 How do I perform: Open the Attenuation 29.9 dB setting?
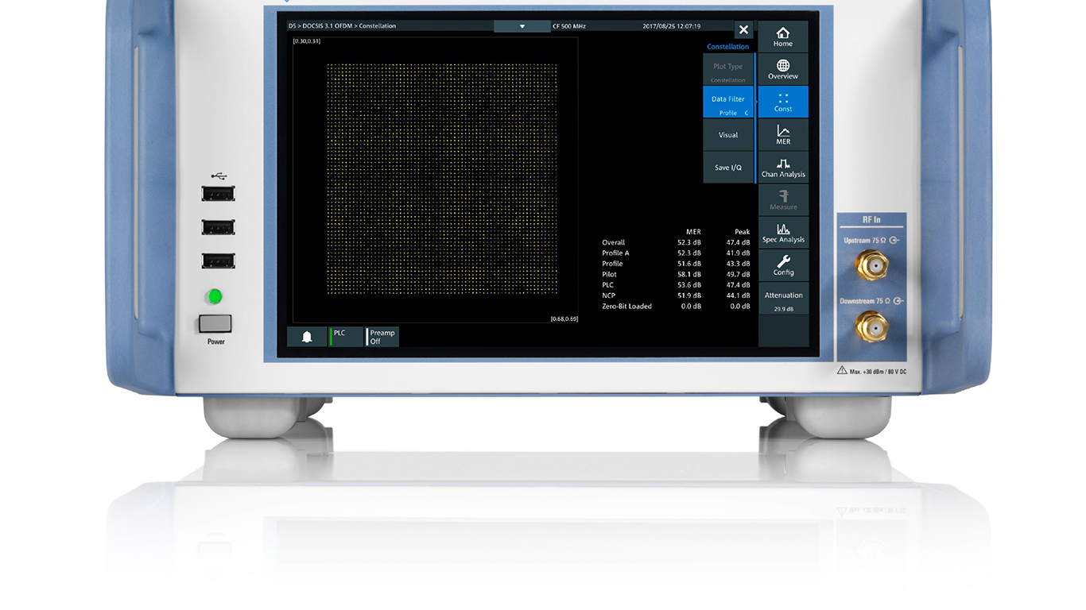[783, 301]
